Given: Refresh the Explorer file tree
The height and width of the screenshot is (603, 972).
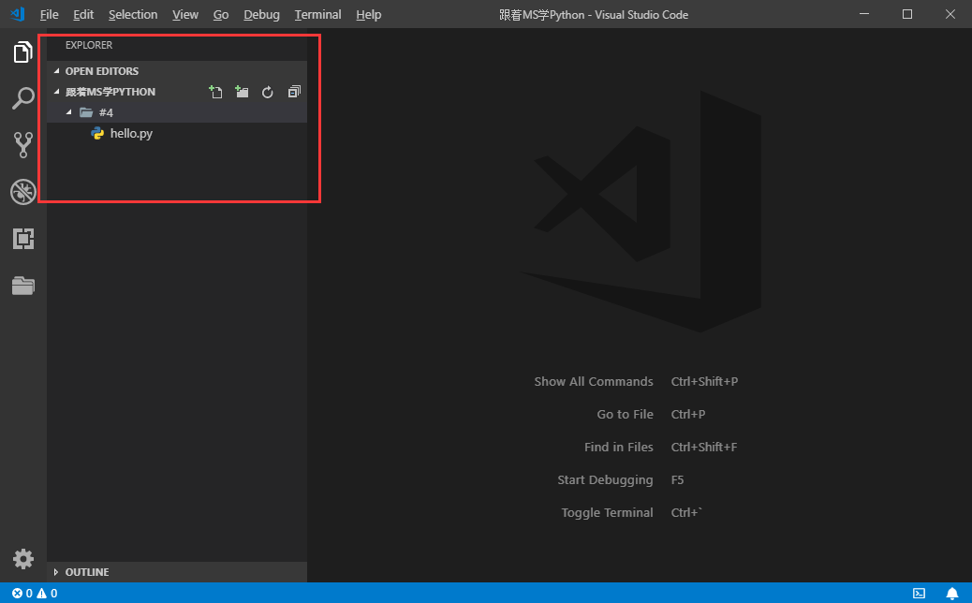Looking at the screenshot, I should 268,92.
